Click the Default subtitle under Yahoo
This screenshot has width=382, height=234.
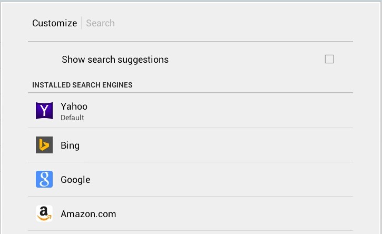pyautogui.click(x=72, y=118)
